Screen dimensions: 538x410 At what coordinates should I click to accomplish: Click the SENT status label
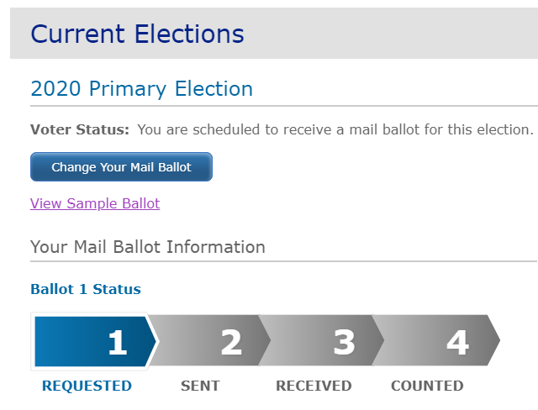[200, 386]
